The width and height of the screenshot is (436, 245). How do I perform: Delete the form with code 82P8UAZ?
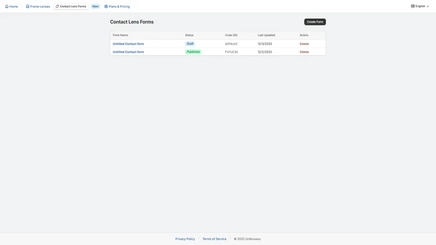tap(304, 44)
